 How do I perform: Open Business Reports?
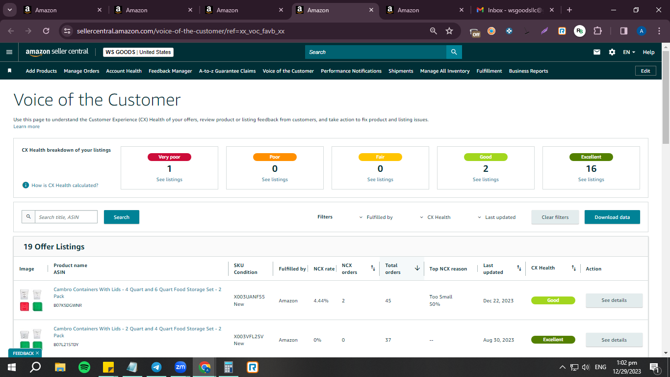tap(529, 71)
